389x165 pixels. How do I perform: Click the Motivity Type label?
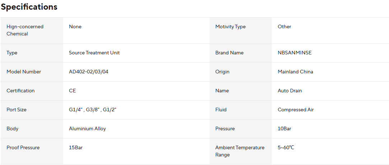230,26
